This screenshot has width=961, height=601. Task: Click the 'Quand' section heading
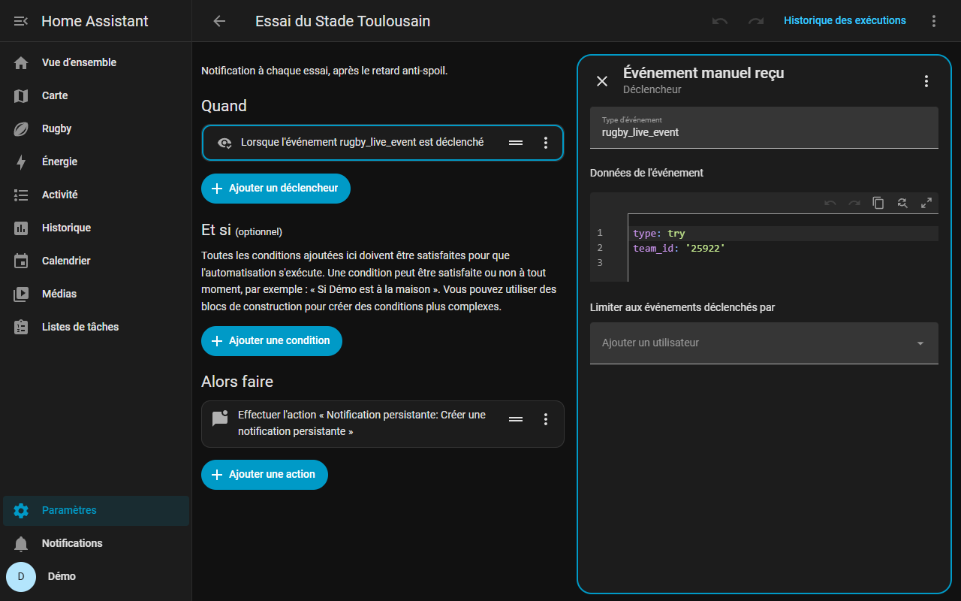click(x=224, y=106)
